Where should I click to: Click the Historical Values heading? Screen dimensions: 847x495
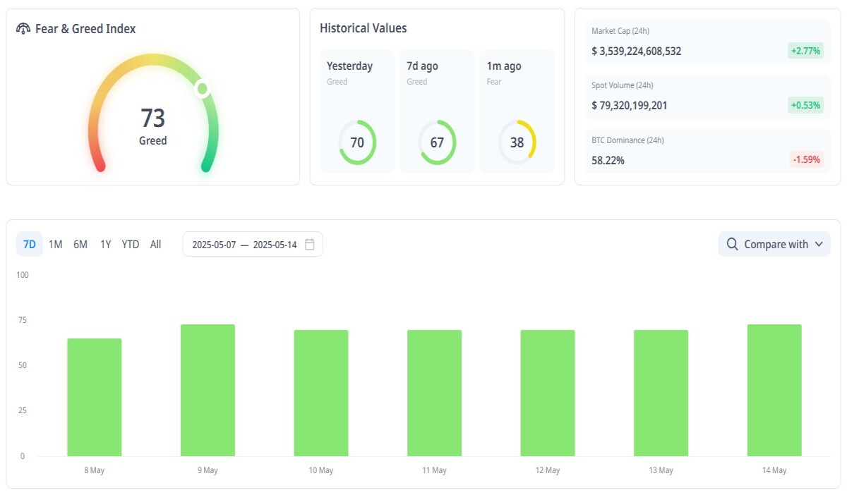coord(363,28)
